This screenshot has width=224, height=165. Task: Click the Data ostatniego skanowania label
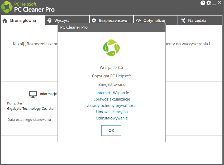click(29, 119)
